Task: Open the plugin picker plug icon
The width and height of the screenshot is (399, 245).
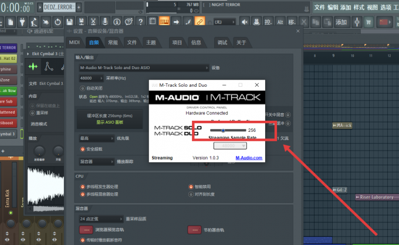Action: pos(22,22)
